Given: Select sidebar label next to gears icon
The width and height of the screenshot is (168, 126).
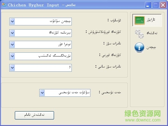Looking at the screenshot, I should [152, 33].
